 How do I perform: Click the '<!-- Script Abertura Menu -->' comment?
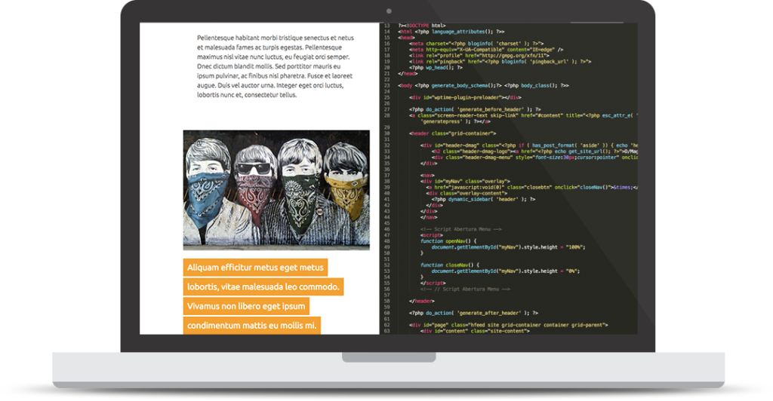tap(460, 229)
